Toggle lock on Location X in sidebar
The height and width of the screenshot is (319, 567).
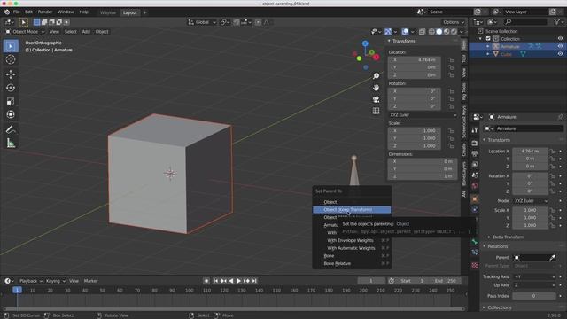point(451,60)
